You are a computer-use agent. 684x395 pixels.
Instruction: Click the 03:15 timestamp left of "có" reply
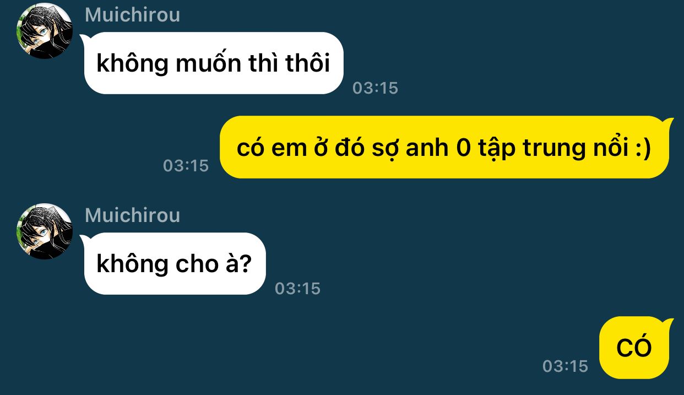565,366
